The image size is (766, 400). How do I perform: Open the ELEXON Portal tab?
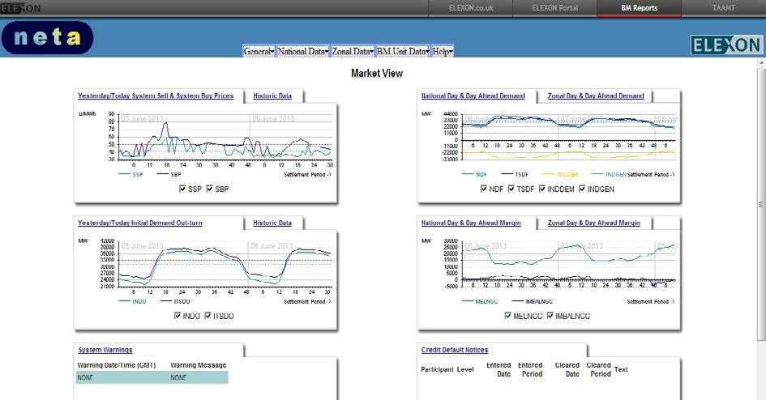click(554, 8)
